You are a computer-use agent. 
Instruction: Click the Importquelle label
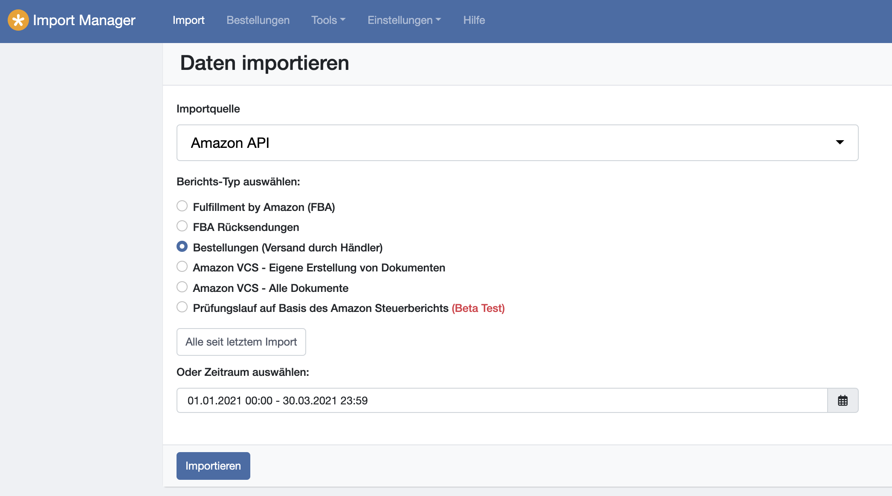point(208,109)
